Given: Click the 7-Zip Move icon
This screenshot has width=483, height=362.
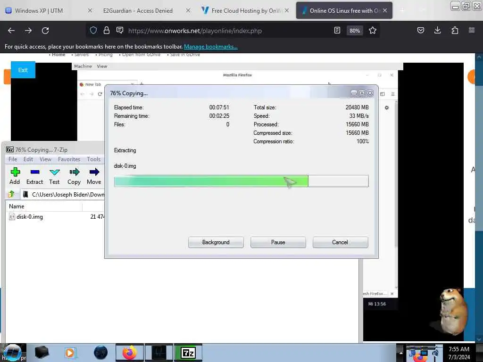Looking at the screenshot, I should click(94, 172).
